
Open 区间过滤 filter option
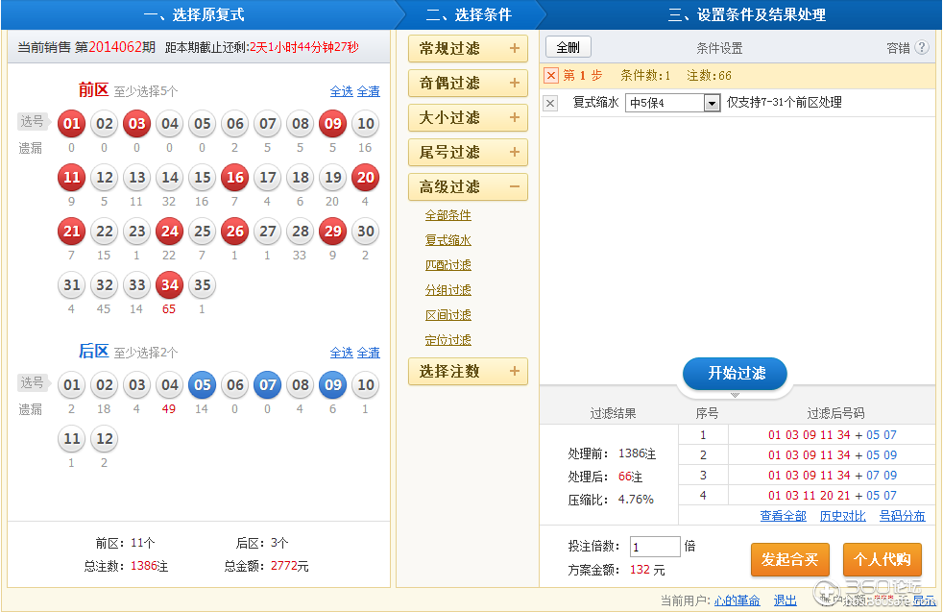pos(448,315)
